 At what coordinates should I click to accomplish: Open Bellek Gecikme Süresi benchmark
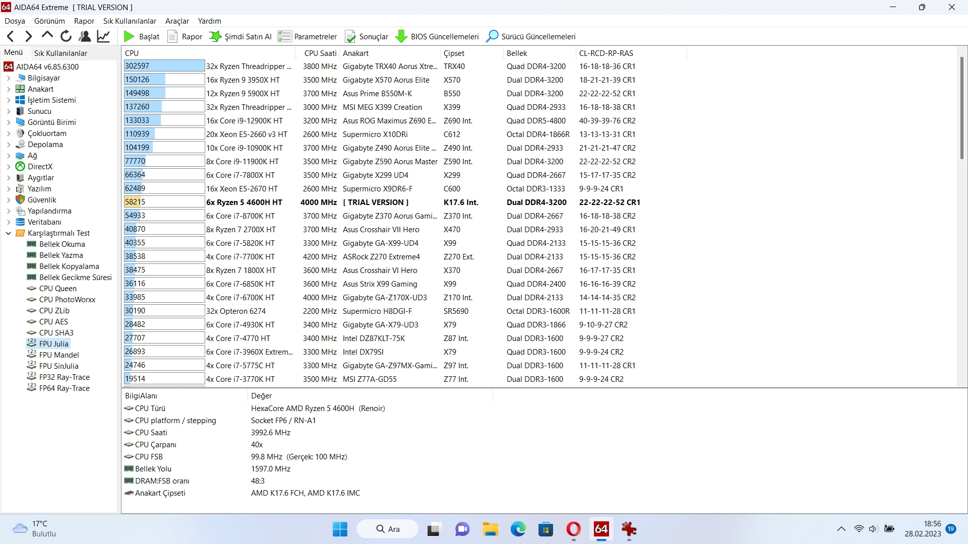70,278
